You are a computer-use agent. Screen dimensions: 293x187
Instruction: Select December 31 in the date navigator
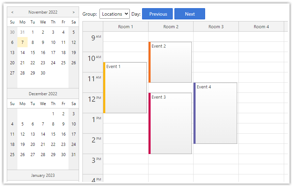[x=74, y=155]
